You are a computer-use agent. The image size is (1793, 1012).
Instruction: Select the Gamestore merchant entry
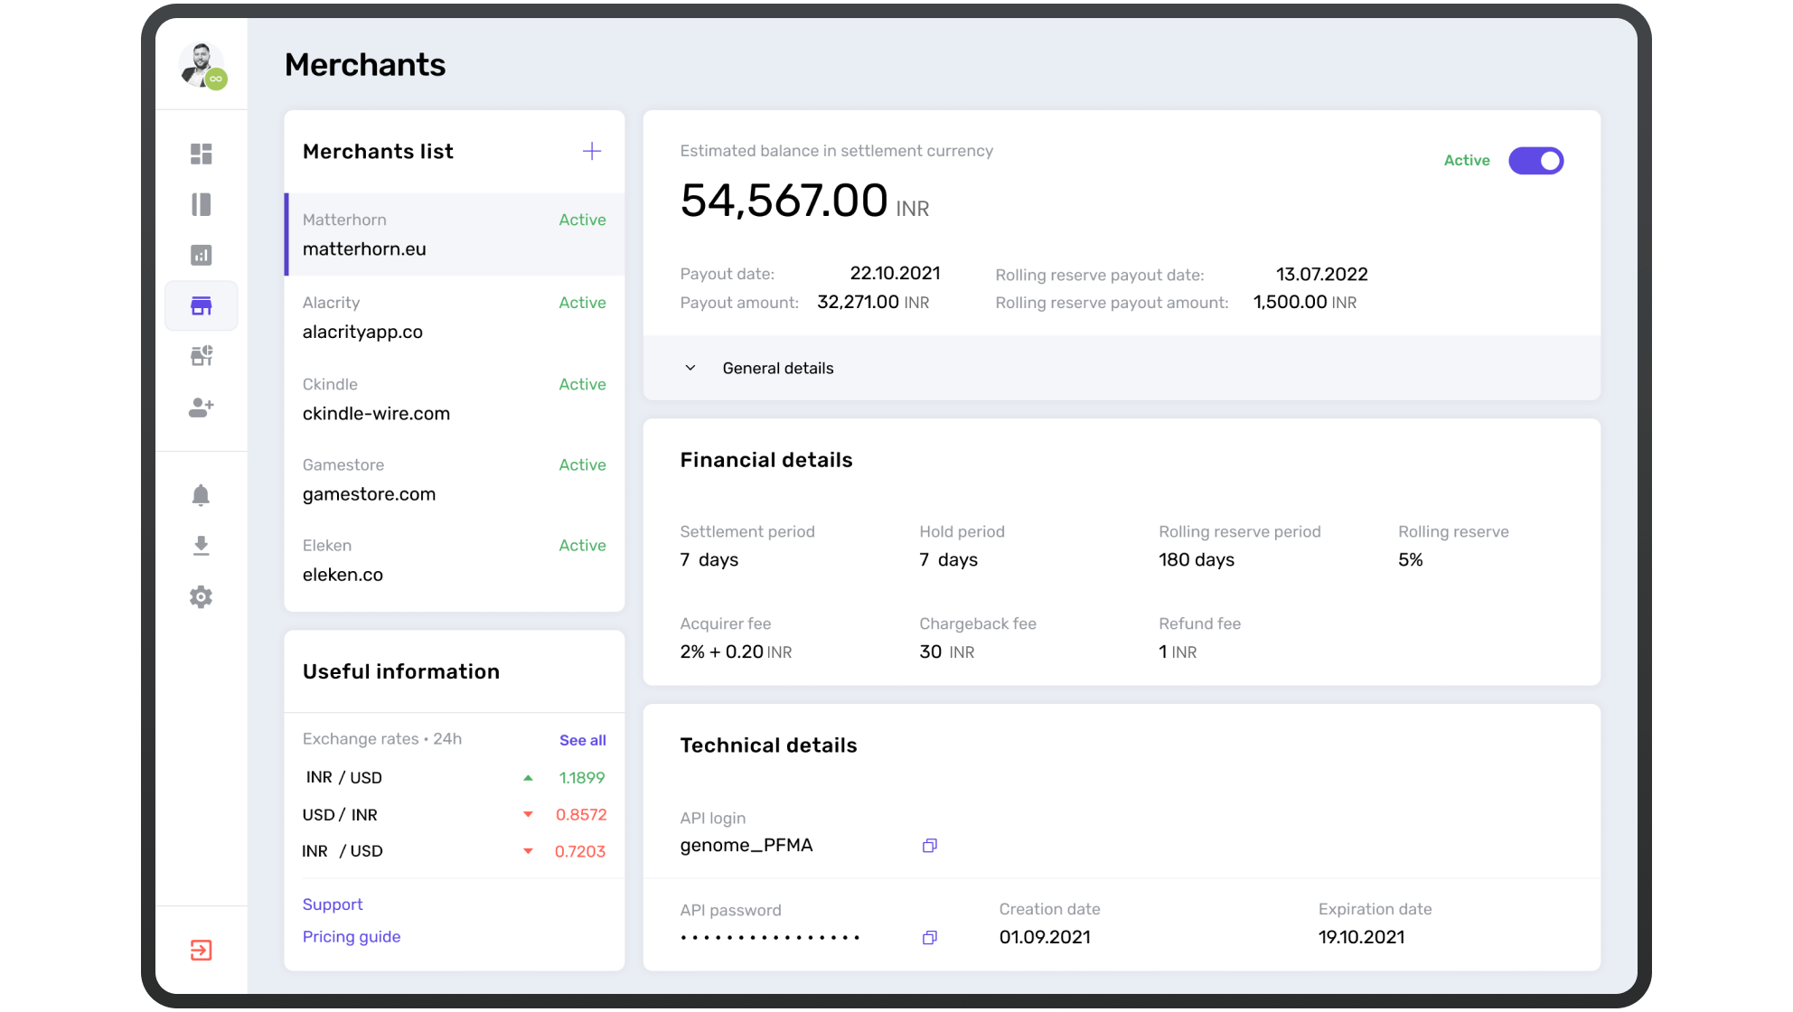tap(454, 480)
